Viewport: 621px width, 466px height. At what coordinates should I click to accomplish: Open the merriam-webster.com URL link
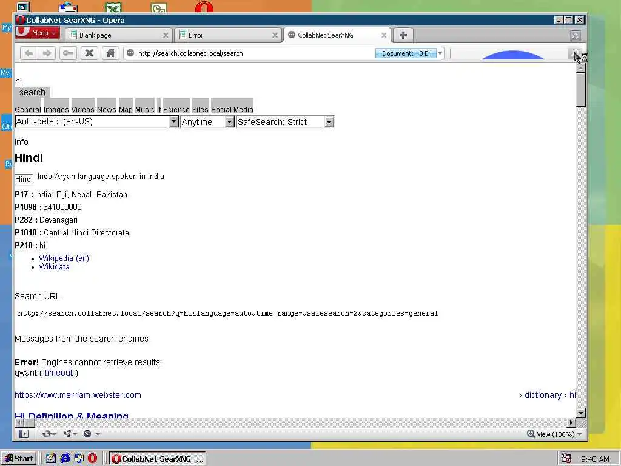[x=78, y=395]
